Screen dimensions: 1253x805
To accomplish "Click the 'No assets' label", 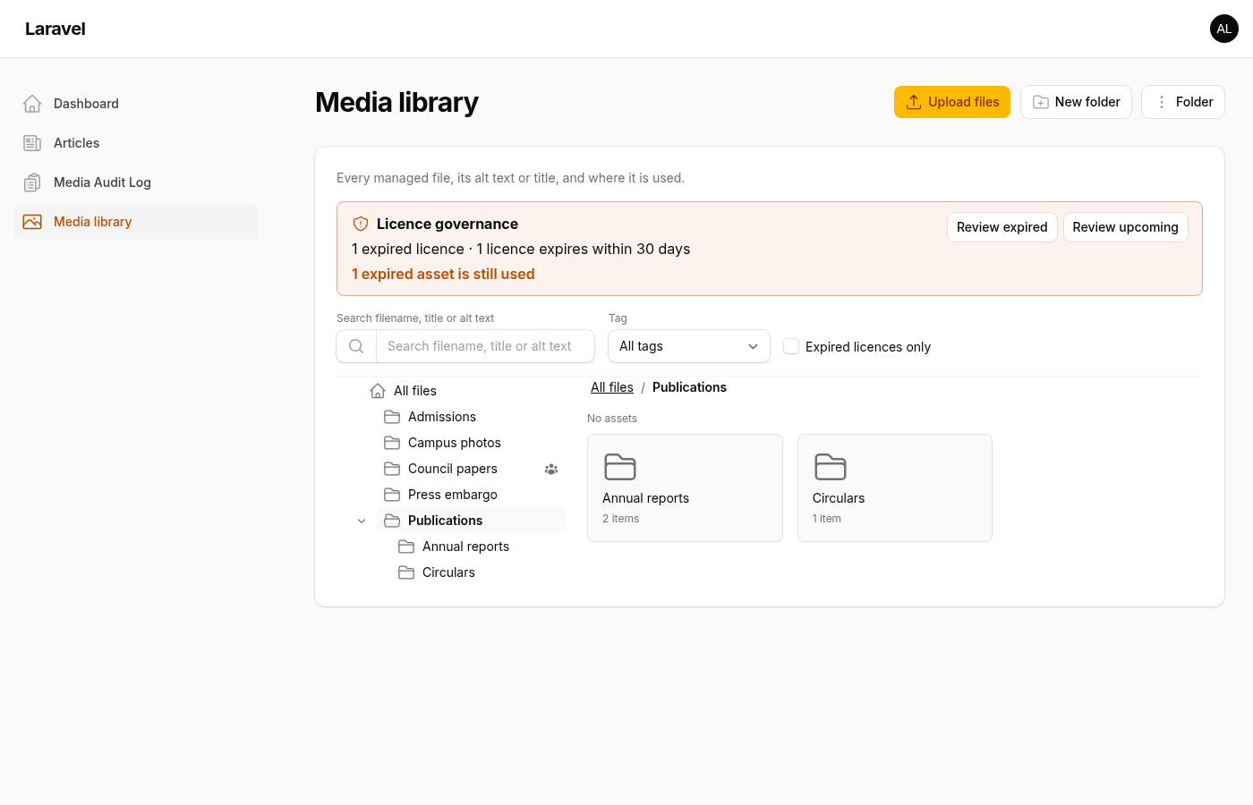I will pyautogui.click(x=612, y=419).
